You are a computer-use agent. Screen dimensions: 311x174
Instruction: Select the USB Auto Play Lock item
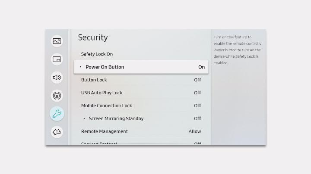tap(102, 93)
